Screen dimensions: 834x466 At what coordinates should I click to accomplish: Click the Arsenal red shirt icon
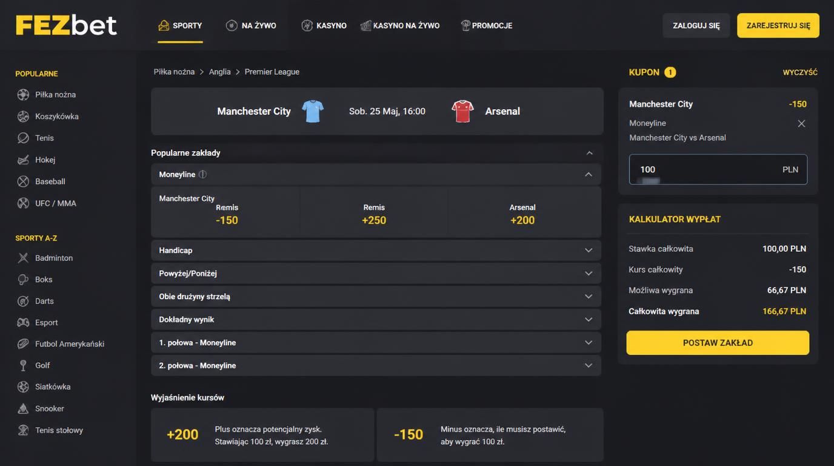pyautogui.click(x=462, y=111)
